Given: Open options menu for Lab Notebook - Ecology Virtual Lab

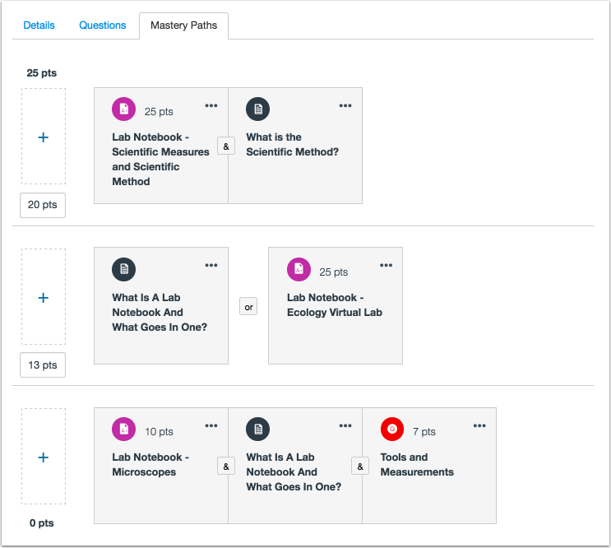Looking at the screenshot, I should pos(387,265).
